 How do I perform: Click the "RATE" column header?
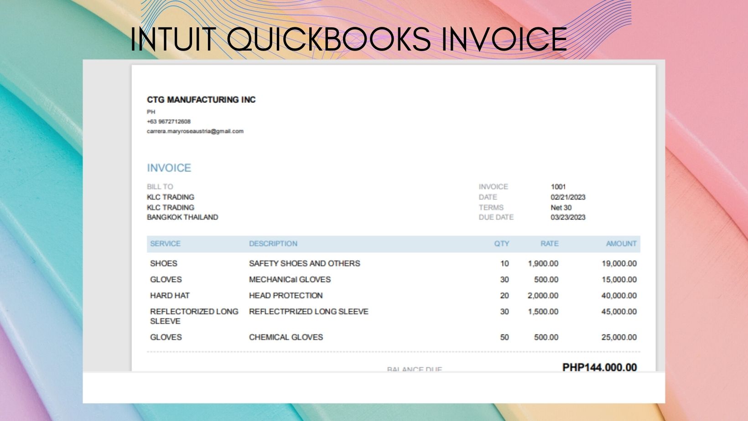pyautogui.click(x=550, y=244)
